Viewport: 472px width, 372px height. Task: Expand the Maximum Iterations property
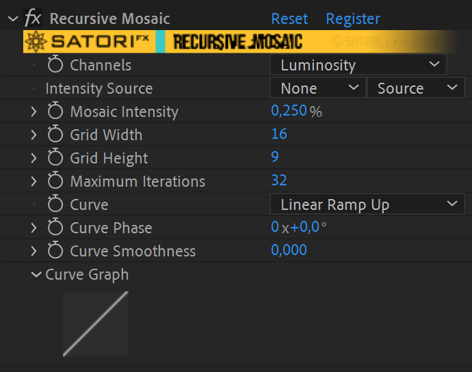pyautogui.click(x=34, y=181)
